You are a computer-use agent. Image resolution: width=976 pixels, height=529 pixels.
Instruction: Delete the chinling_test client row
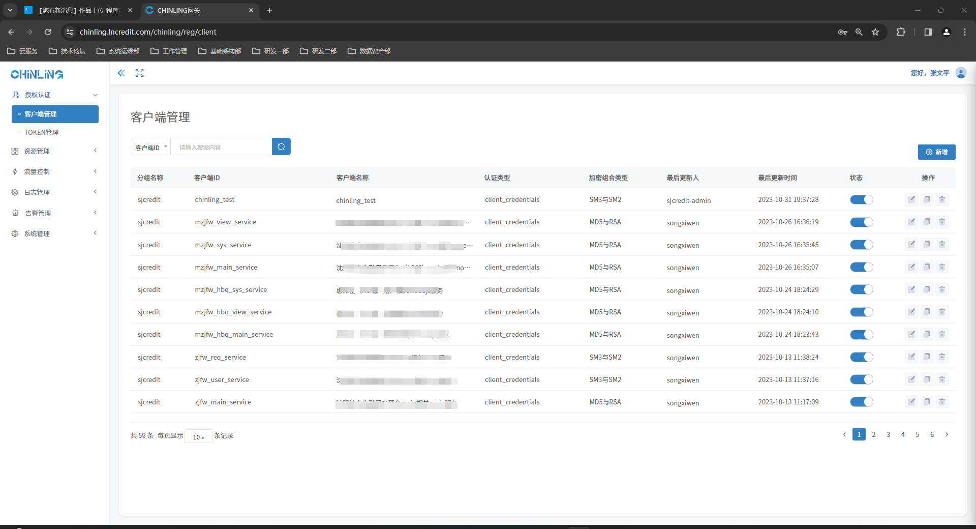point(942,199)
